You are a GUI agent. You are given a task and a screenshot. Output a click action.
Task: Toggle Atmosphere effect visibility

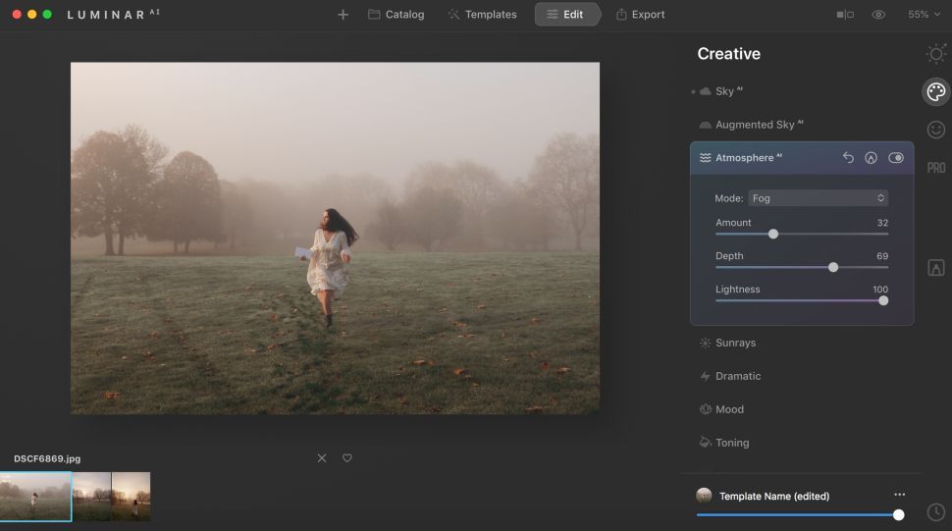(895, 158)
